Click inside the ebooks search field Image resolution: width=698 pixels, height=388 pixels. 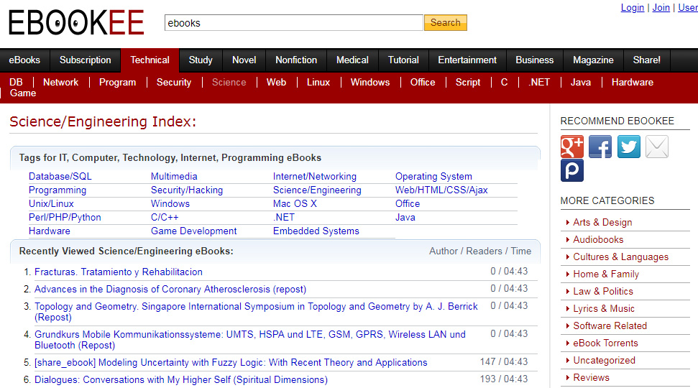[293, 23]
